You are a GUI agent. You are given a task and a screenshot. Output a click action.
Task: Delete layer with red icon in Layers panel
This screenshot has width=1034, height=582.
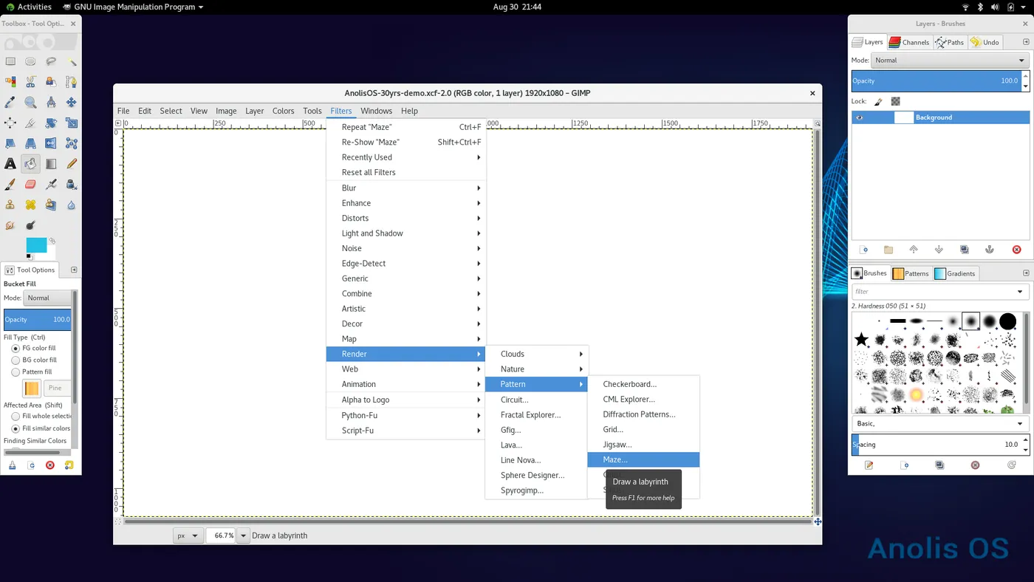tap(1016, 250)
